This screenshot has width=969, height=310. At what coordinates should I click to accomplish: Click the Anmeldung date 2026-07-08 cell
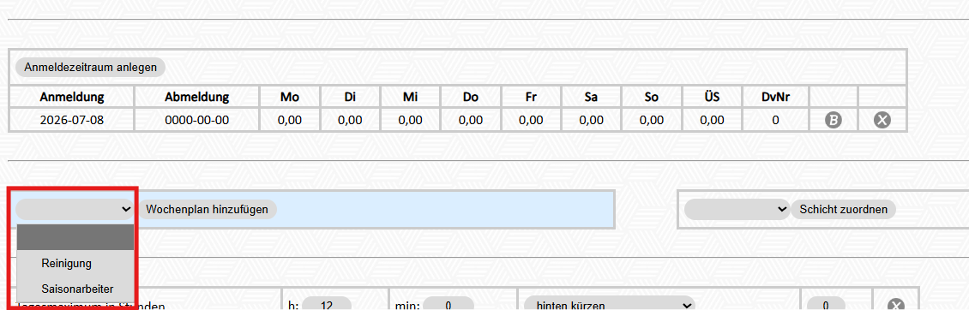pyautogui.click(x=72, y=121)
